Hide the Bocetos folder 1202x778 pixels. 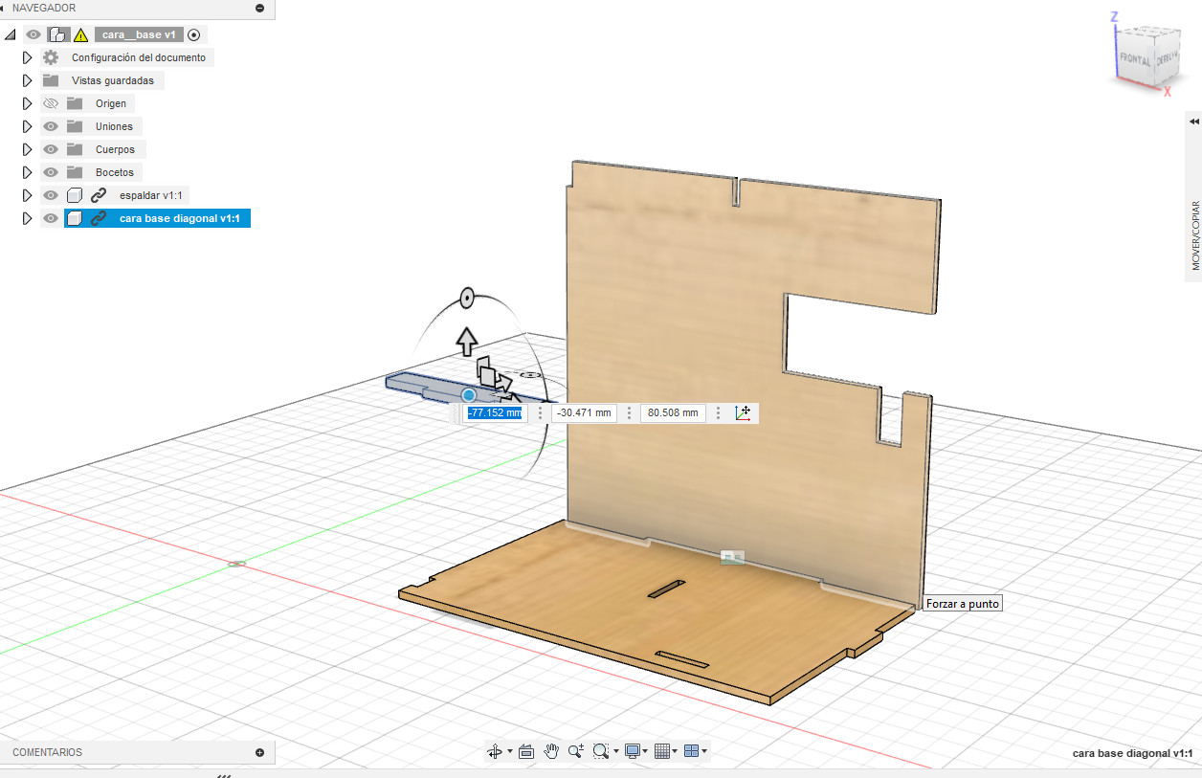[x=51, y=172]
